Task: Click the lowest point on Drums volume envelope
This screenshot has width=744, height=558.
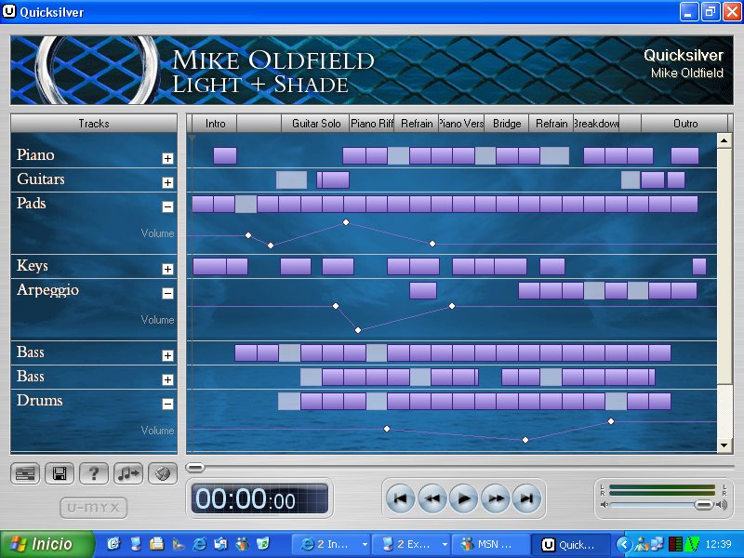Action: 525,440
